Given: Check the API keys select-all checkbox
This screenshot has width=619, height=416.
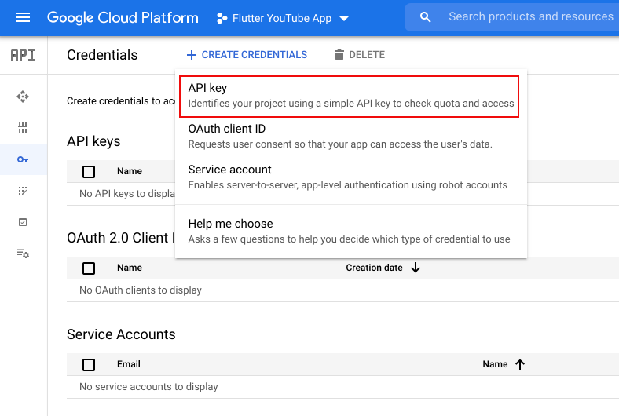Looking at the screenshot, I should [x=89, y=171].
